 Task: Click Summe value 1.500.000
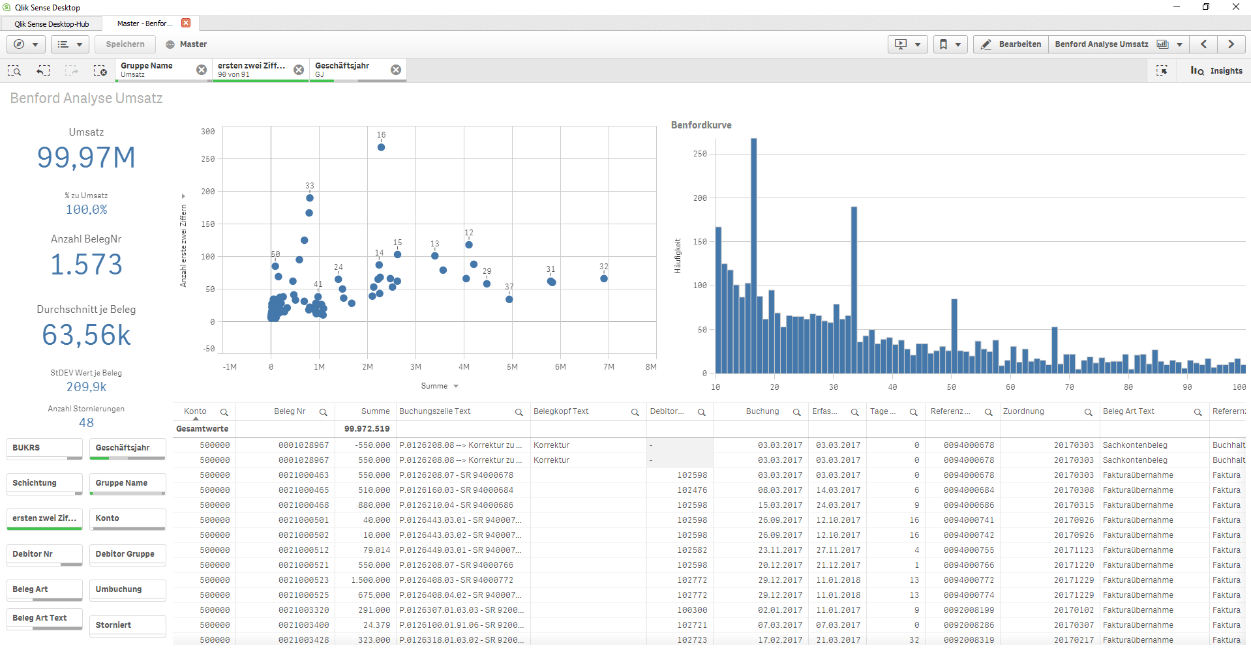[x=370, y=580]
